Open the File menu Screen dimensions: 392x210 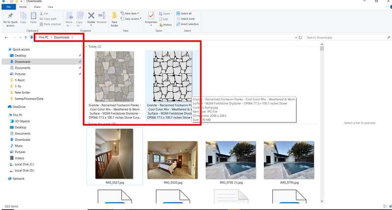[8, 7]
